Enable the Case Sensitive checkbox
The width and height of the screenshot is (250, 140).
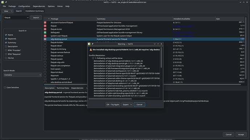[5, 87]
